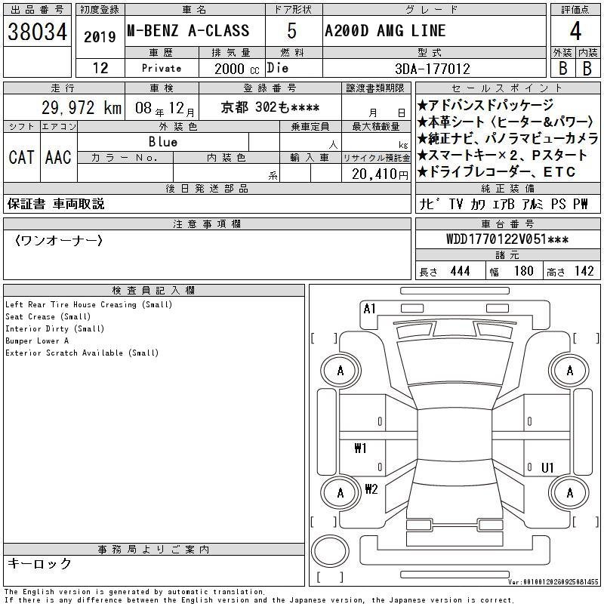Viewport: 604px width, 604px height.
Task: Click the width value 180
Action: pyautogui.click(x=523, y=271)
